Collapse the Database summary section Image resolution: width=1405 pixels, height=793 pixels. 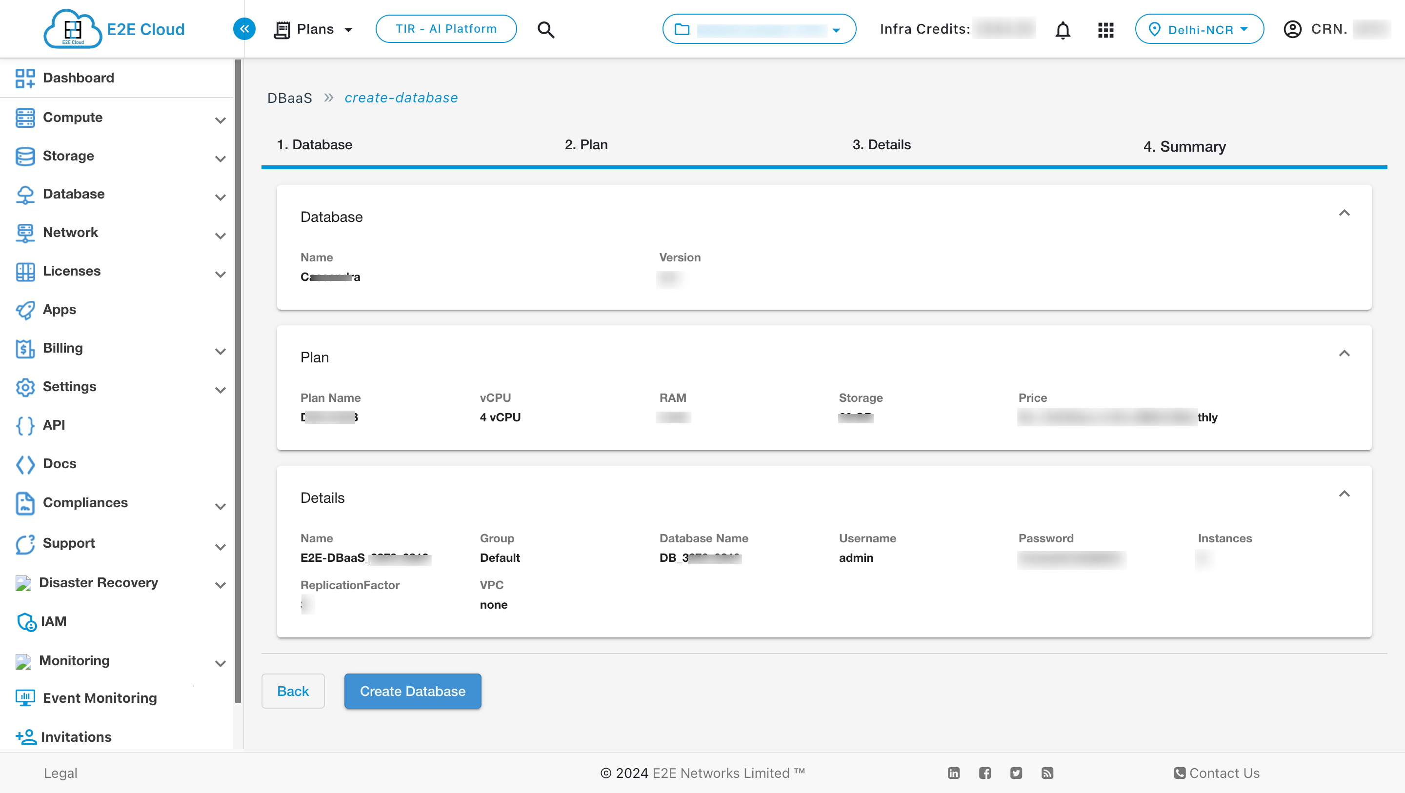point(1344,213)
